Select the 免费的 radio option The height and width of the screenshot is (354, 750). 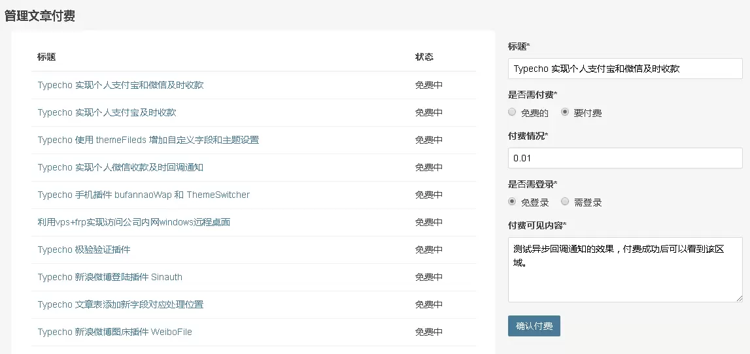pos(512,112)
